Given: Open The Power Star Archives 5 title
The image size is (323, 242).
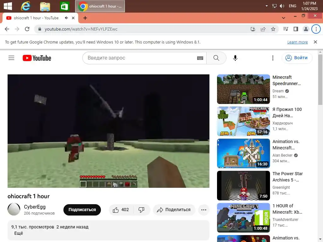Looking at the screenshot, I should coord(288,177).
